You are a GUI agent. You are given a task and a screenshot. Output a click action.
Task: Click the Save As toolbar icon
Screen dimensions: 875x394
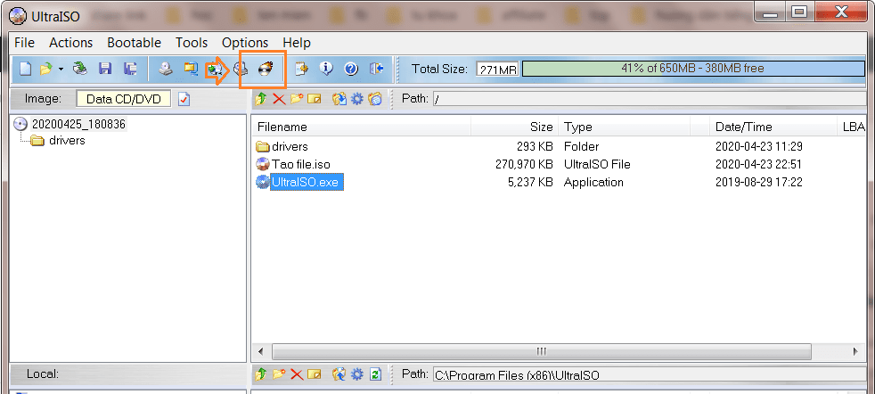click(x=131, y=69)
